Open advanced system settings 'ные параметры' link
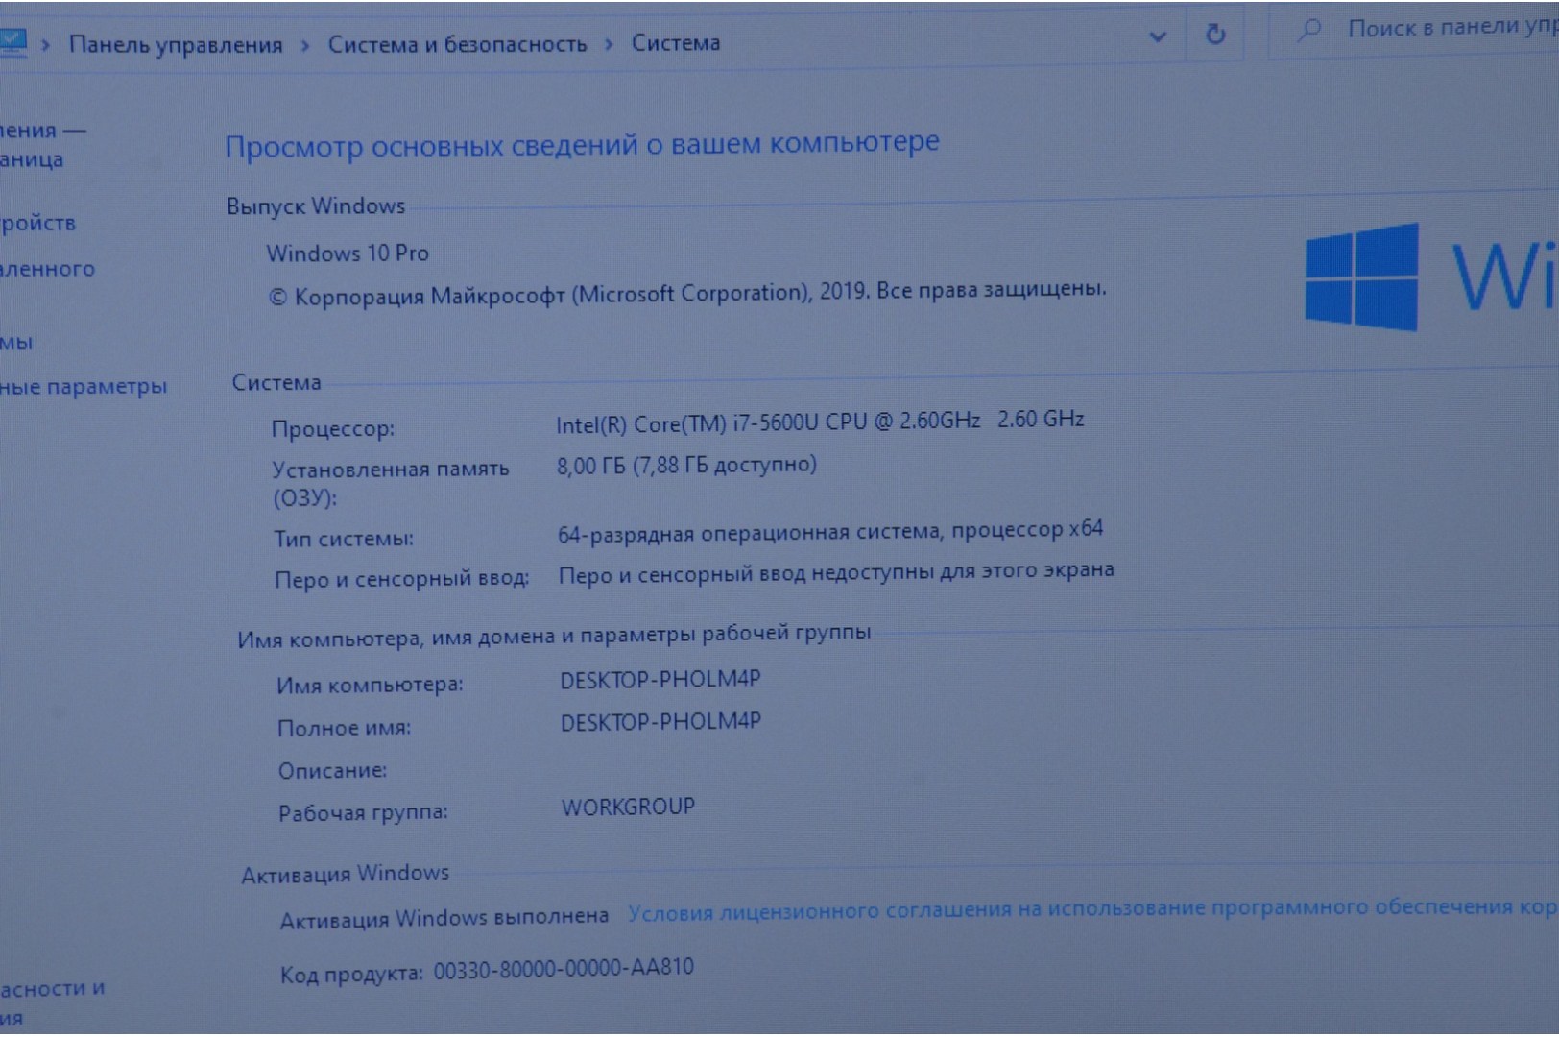 [84, 387]
